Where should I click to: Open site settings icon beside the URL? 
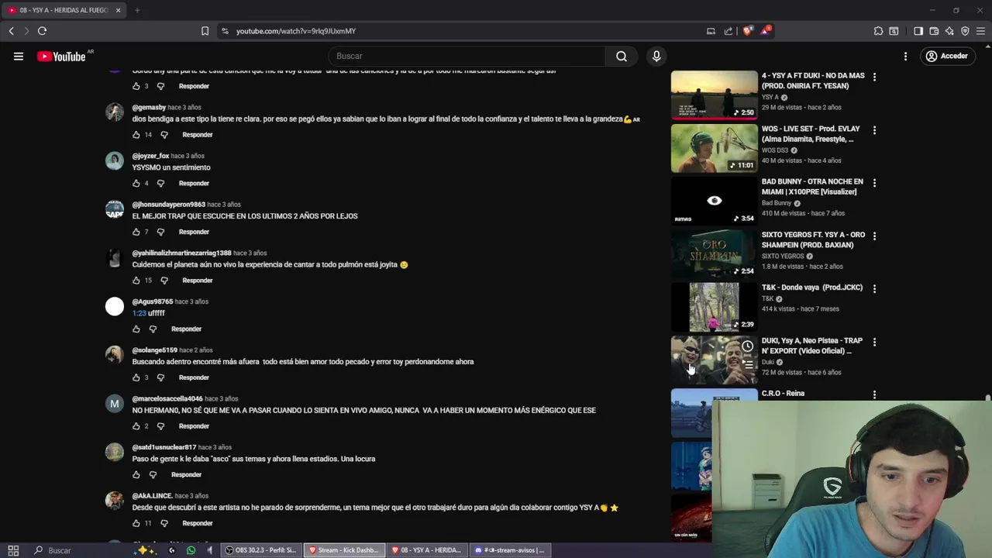pyautogui.click(x=225, y=31)
